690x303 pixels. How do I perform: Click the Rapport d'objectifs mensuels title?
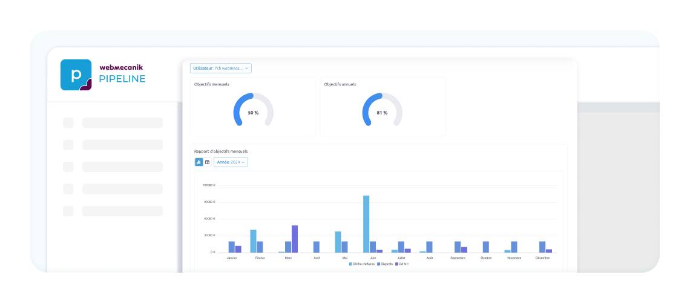pos(221,151)
